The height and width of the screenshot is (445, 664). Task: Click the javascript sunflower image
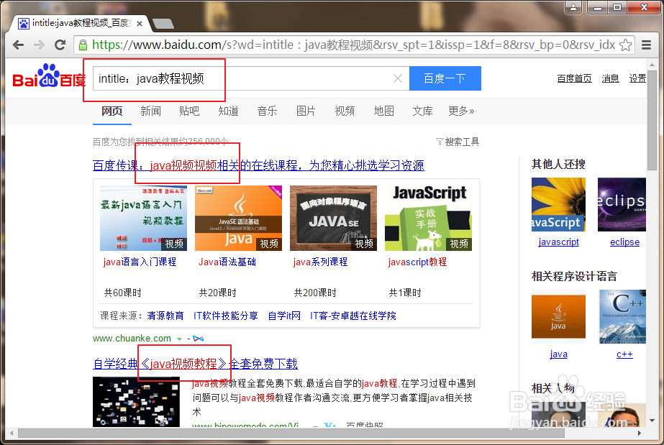(558, 204)
